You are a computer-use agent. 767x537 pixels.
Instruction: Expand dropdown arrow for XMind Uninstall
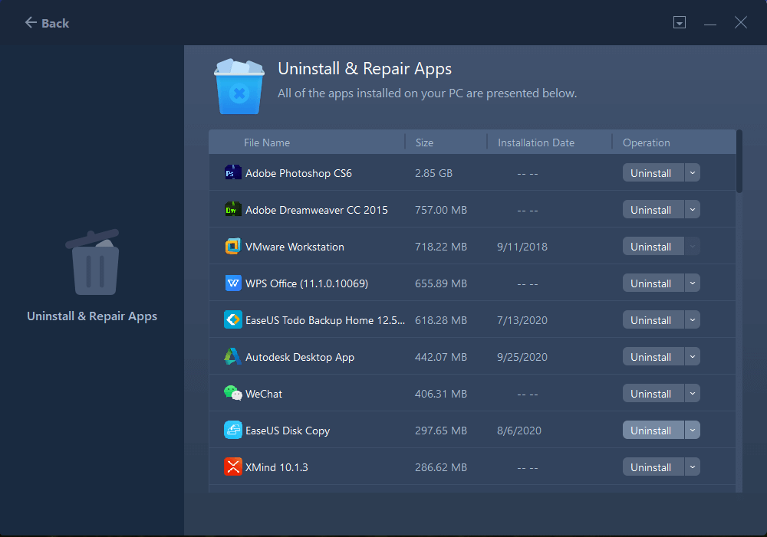[692, 467]
